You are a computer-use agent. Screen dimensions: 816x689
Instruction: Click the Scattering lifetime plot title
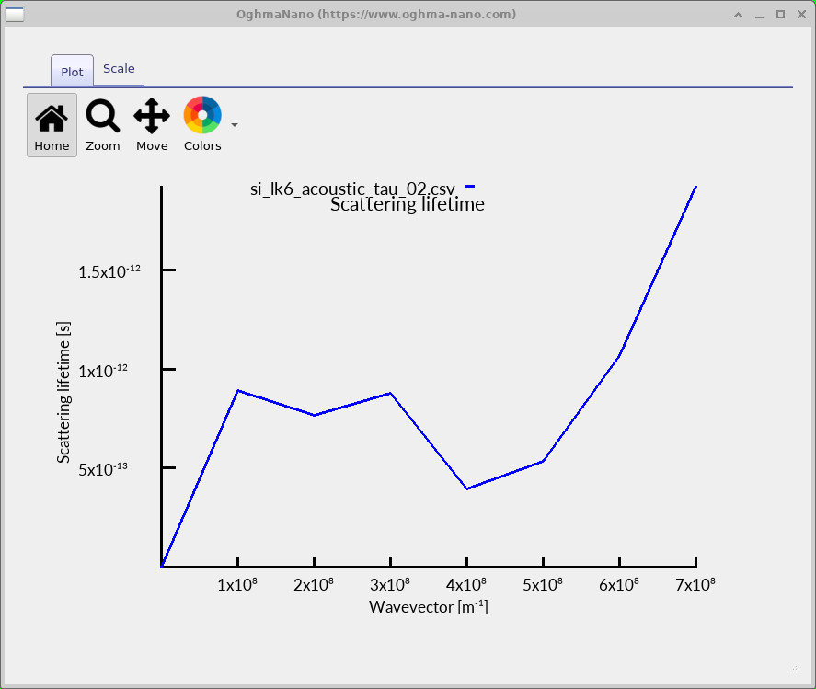click(x=408, y=204)
